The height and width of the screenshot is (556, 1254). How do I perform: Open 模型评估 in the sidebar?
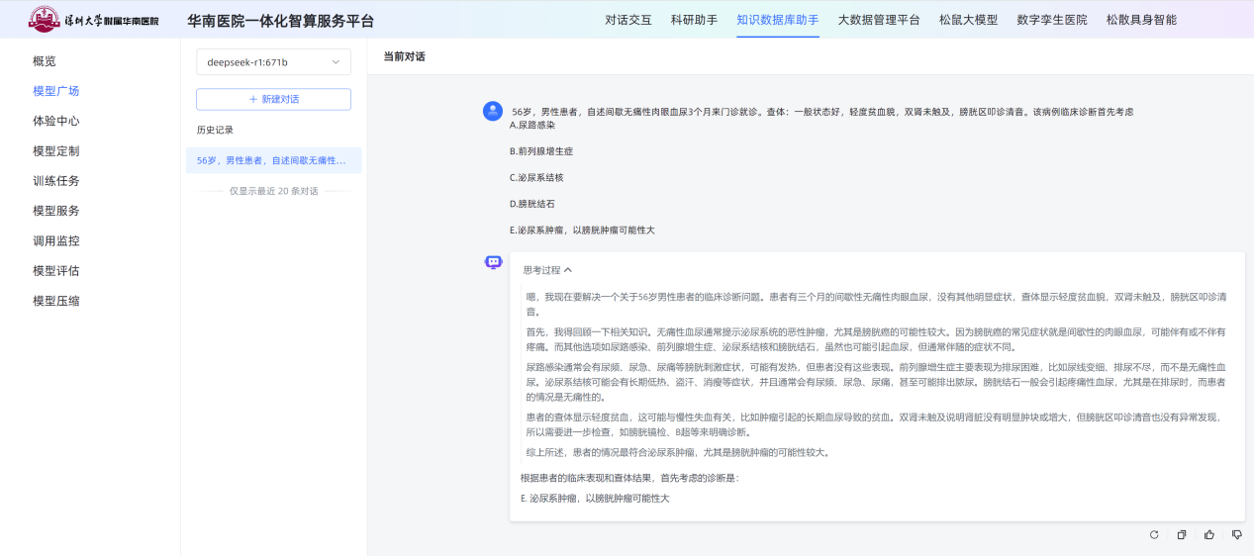[56, 271]
